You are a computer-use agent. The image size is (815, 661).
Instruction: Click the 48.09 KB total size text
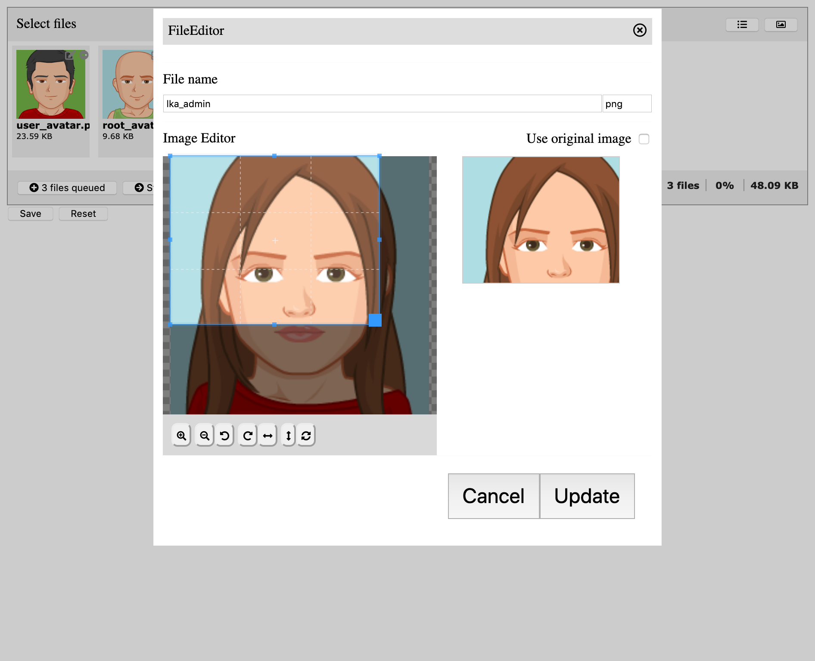[775, 185]
